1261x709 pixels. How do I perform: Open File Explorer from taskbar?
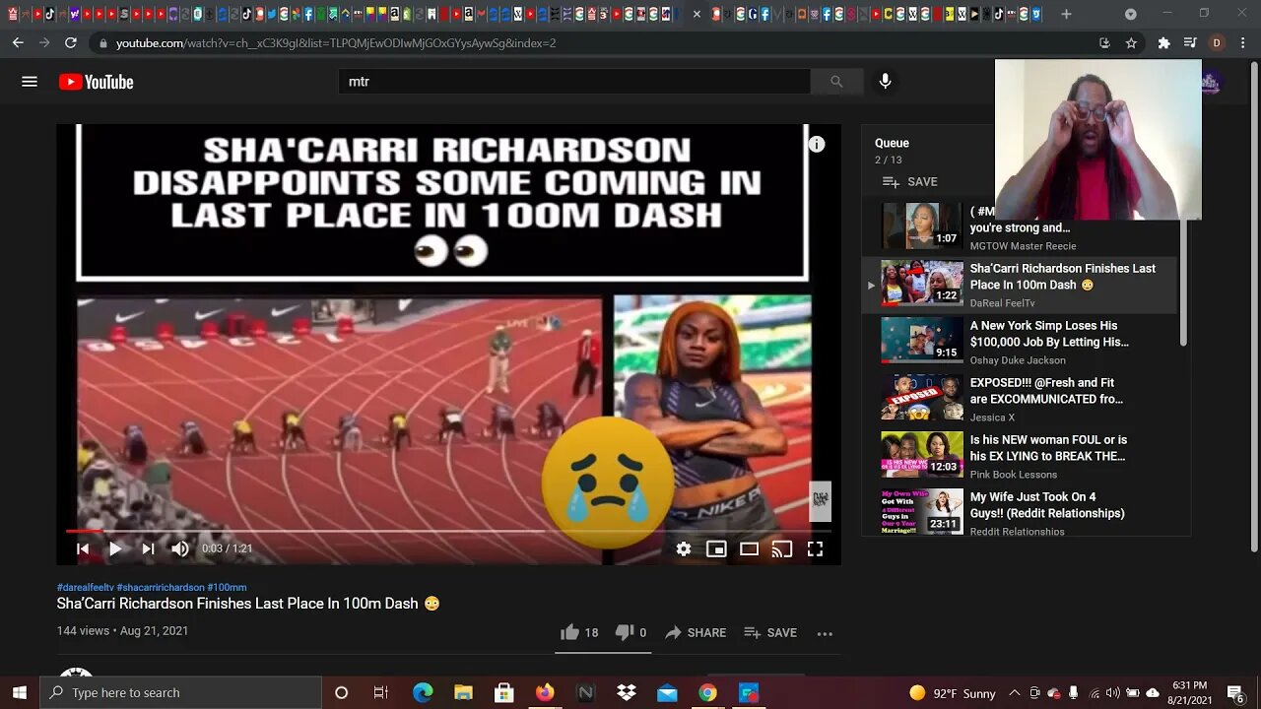tap(463, 692)
